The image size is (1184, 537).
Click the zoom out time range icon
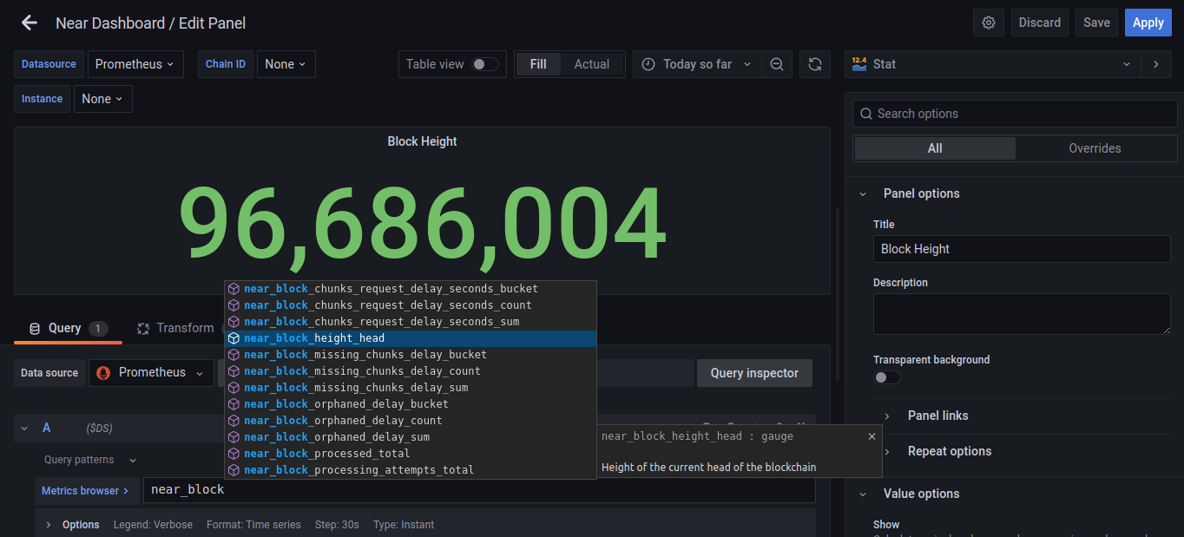coord(777,64)
